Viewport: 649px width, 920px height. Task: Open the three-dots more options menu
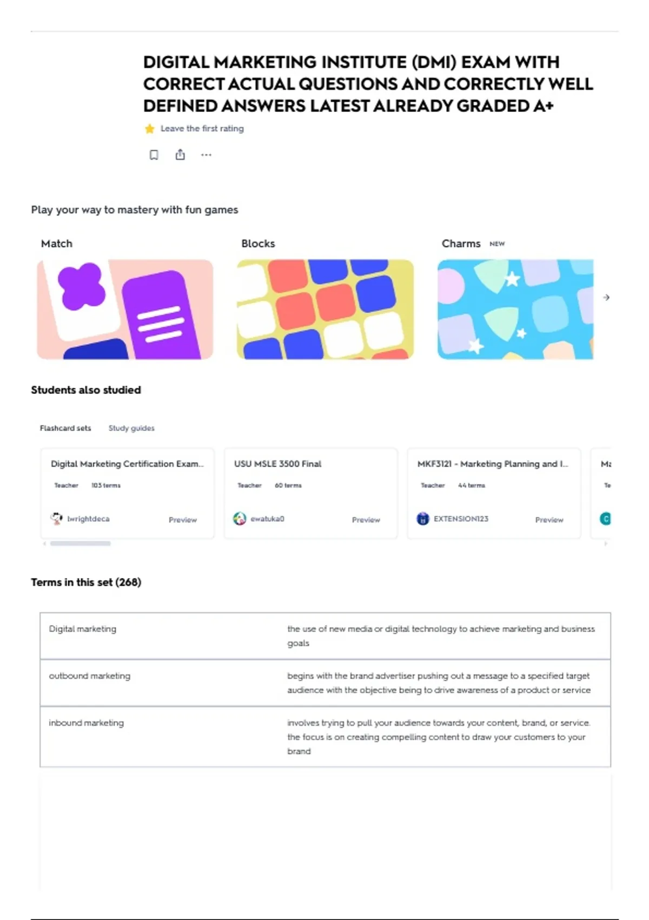coord(206,155)
